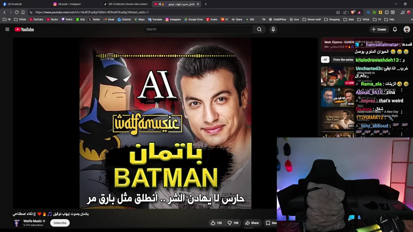The width and height of the screenshot is (413, 232).
Task: Click the Create button
Action: click(379, 29)
